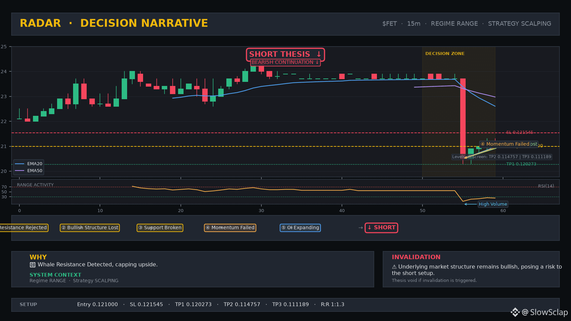Click the warning triangle icon under INVALIDATION
Image resolution: width=571 pixels, height=321 pixels.
[394, 267]
